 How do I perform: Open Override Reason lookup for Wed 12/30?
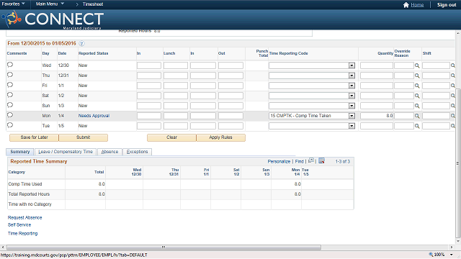tap(417, 65)
